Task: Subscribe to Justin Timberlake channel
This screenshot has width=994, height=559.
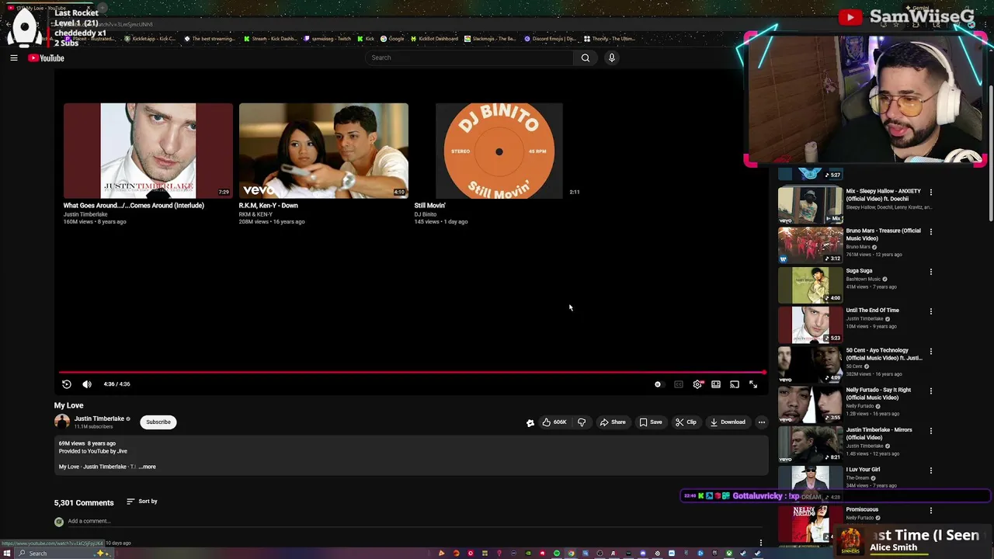Action: [x=158, y=422]
